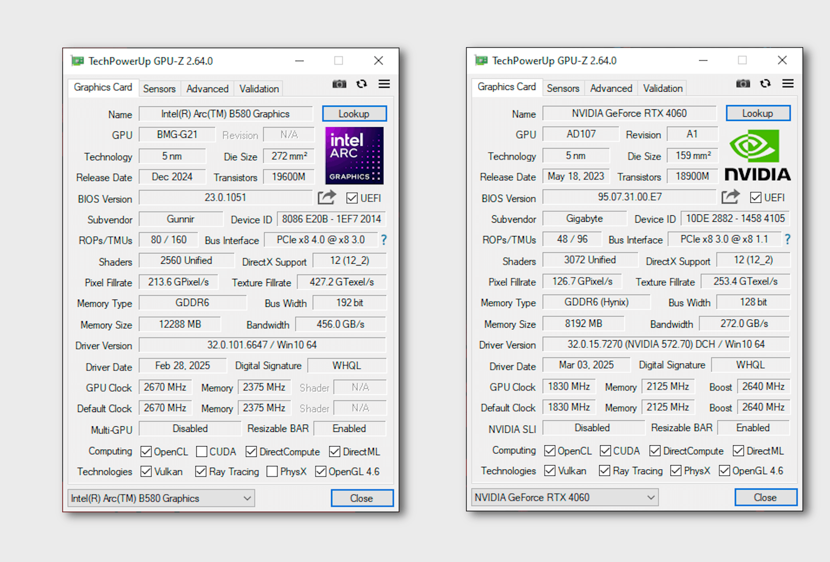Open the hamburger menu in Intel Arc window
Image resolution: width=830 pixels, height=562 pixels.
click(x=384, y=84)
